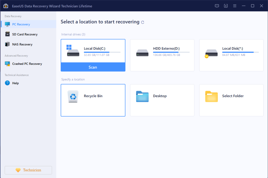Click the Local Disk(*:) drive icon with warning badge
The height and width of the screenshot is (178, 268).
point(211,53)
